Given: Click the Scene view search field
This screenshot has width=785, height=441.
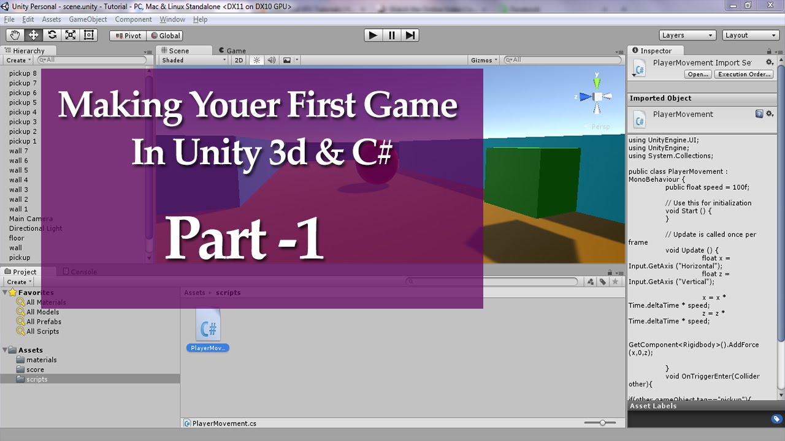Looking at the screenshot, I should click(x=563, y=60).
